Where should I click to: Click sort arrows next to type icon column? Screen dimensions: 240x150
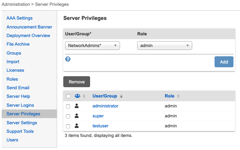84,96
